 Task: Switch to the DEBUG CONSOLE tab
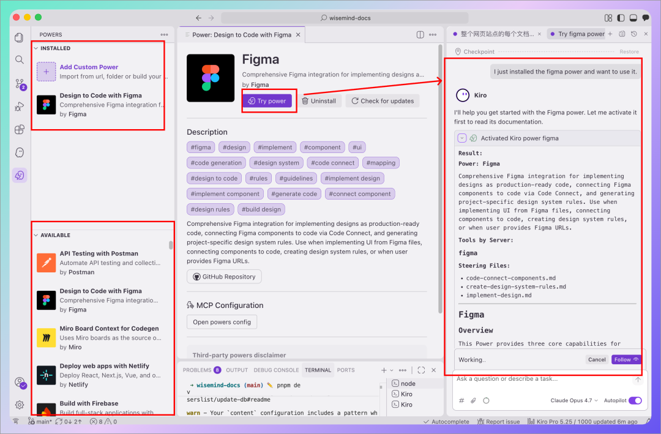[x=276, y=370]
